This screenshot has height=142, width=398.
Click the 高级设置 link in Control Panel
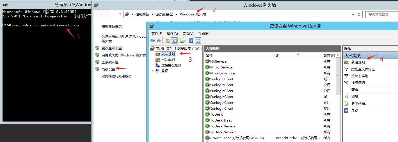pyautogui.click(x=108, y=69)
